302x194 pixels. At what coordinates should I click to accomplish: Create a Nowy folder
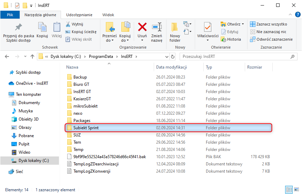pos(175,32)
